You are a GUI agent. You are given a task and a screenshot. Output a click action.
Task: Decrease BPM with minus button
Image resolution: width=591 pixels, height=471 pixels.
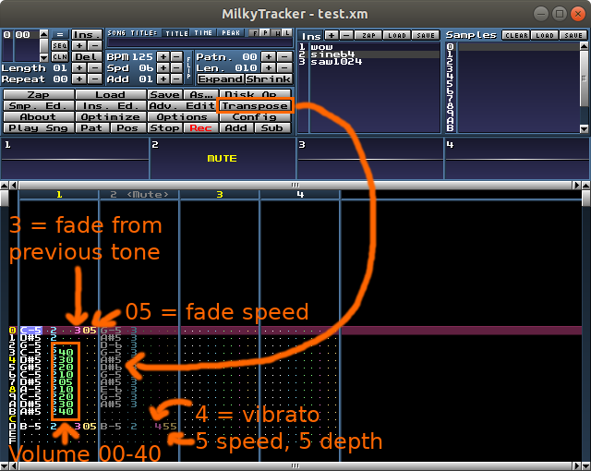[x=176, y=57]
